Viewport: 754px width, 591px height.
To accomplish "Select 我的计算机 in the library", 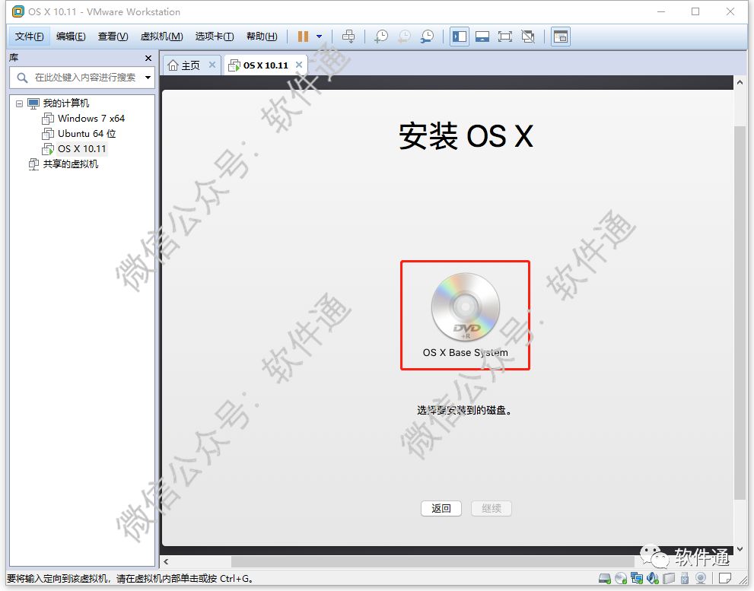I will [x=66, y=103].
